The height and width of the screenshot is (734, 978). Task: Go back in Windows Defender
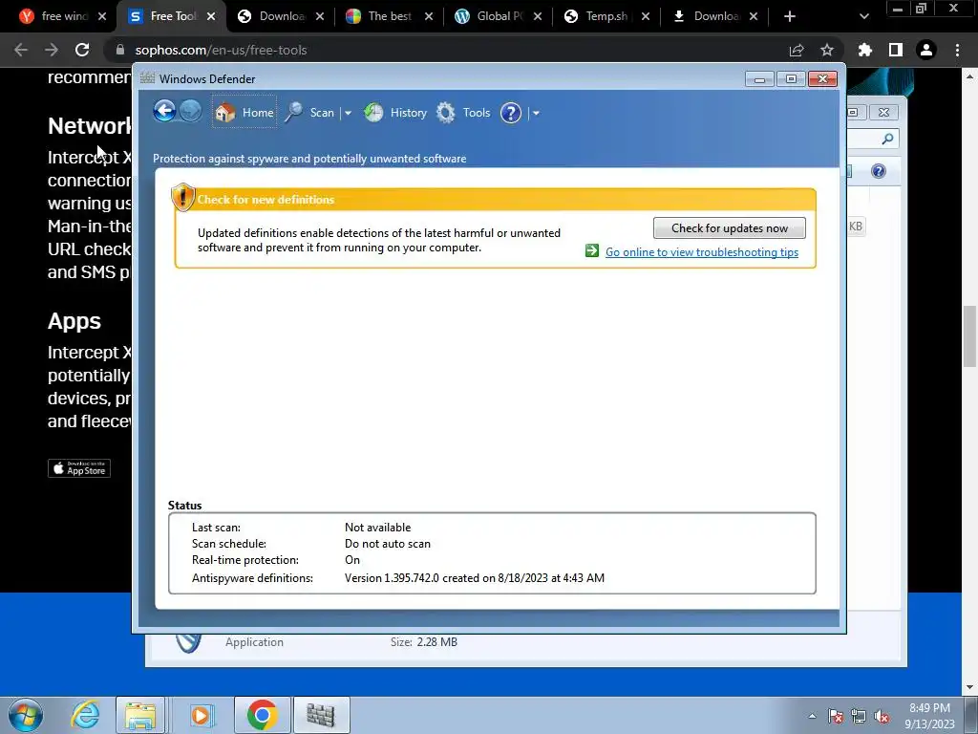tap(164, 112)
